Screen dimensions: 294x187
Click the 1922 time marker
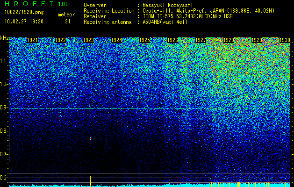(x=61, y=40)
